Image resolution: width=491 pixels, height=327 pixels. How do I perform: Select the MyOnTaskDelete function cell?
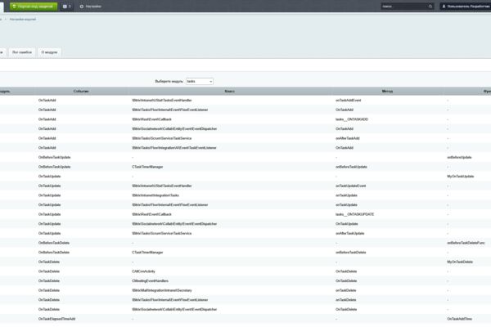tap(460, 262)
